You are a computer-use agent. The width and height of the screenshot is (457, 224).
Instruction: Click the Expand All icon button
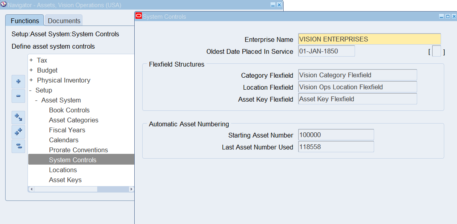tap(18, 132)
